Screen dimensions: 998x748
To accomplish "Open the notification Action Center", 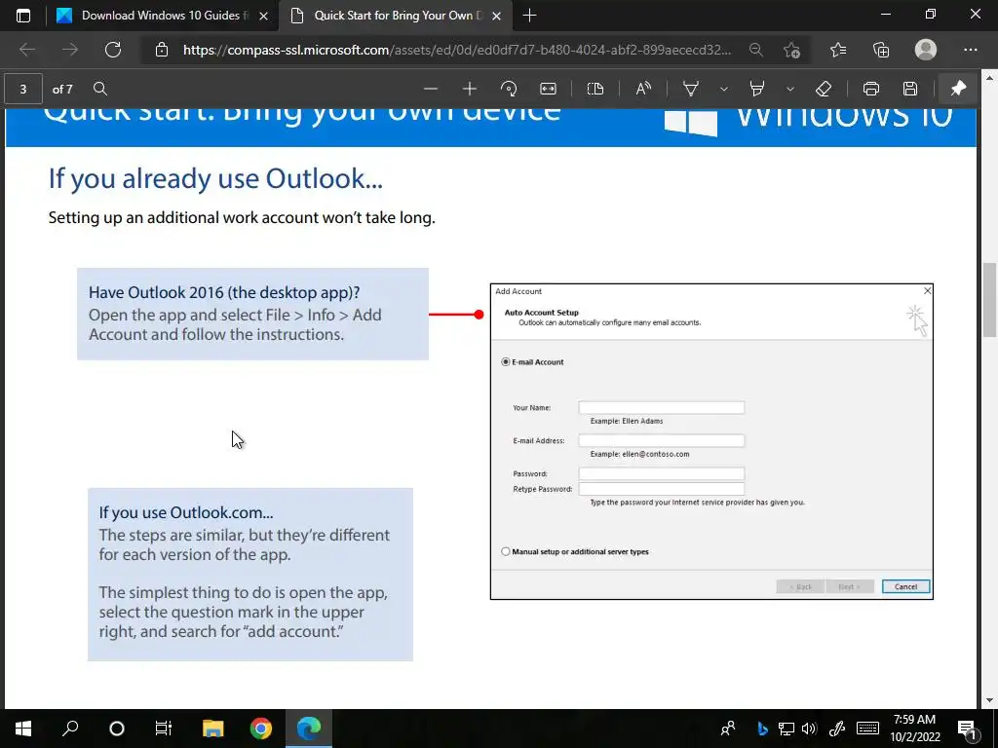I will point(968,729).
